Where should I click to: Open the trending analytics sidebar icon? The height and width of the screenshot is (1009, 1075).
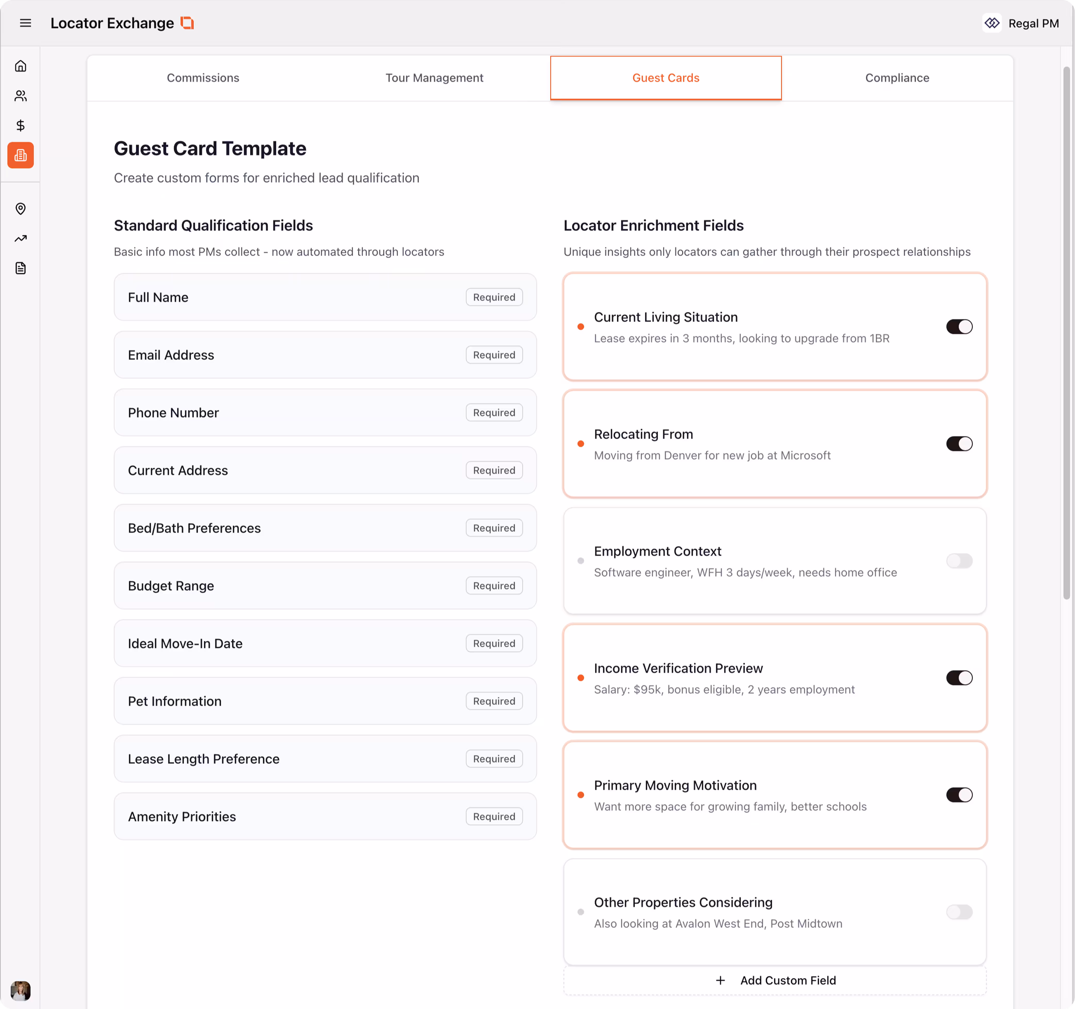pyautogui.click(x=21, y=238)
